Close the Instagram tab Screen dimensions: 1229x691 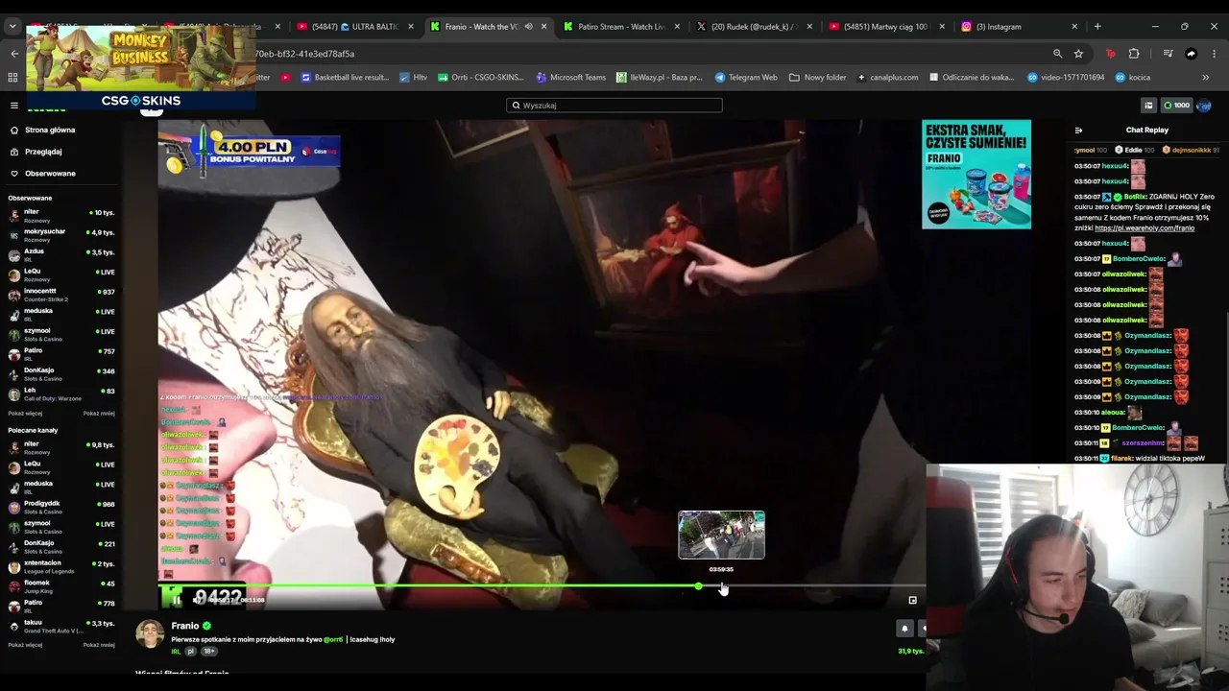[1074, 27]
